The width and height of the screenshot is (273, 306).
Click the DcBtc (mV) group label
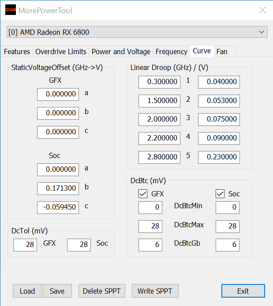148,181
